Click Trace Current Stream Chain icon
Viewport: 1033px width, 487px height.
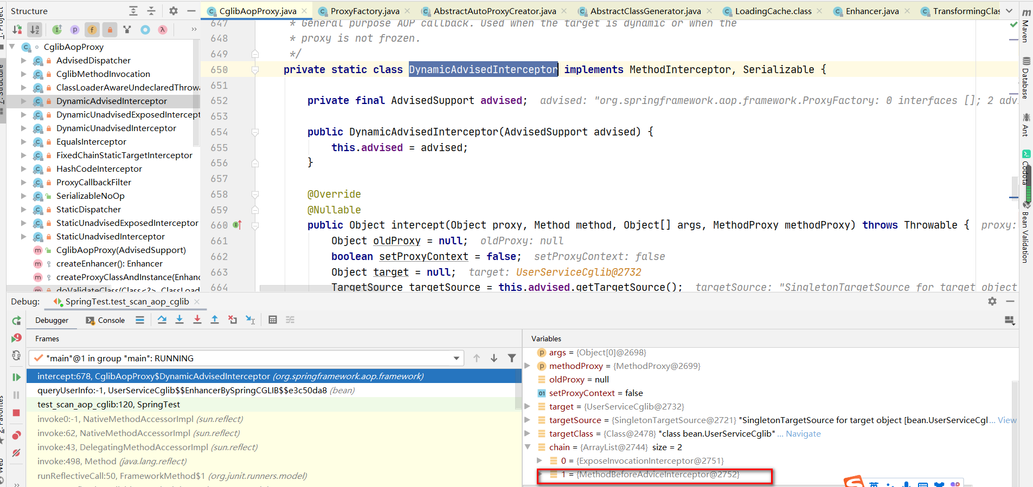[x=290, y=320]
